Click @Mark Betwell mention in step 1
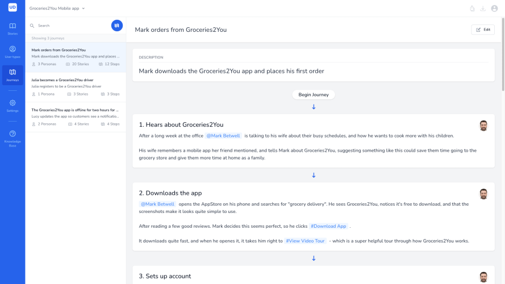 pyautogui.click(x=223, y=136)
